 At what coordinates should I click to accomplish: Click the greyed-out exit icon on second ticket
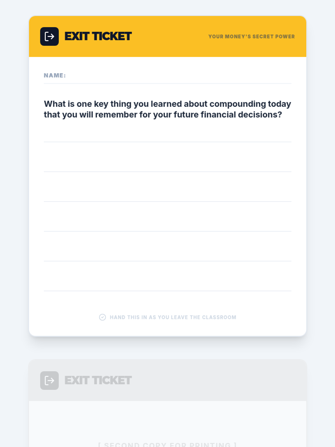pos(49,381)
